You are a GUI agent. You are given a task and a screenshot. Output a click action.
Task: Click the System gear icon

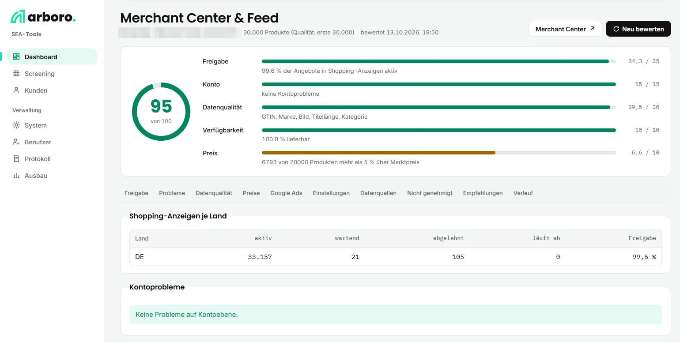coord(16,125)
